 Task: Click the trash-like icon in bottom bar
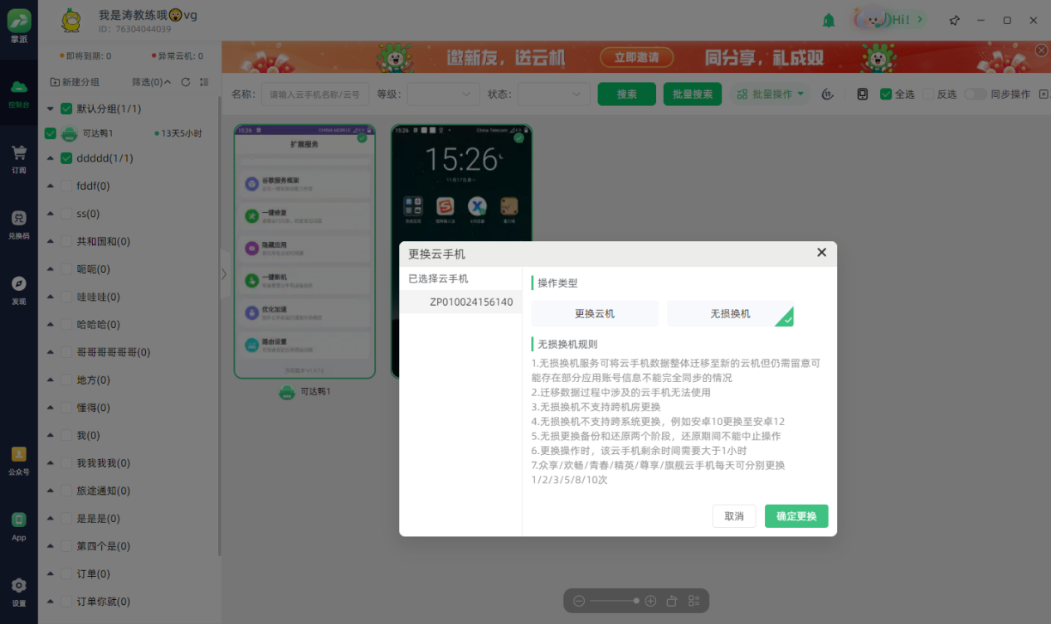[672, 601]
